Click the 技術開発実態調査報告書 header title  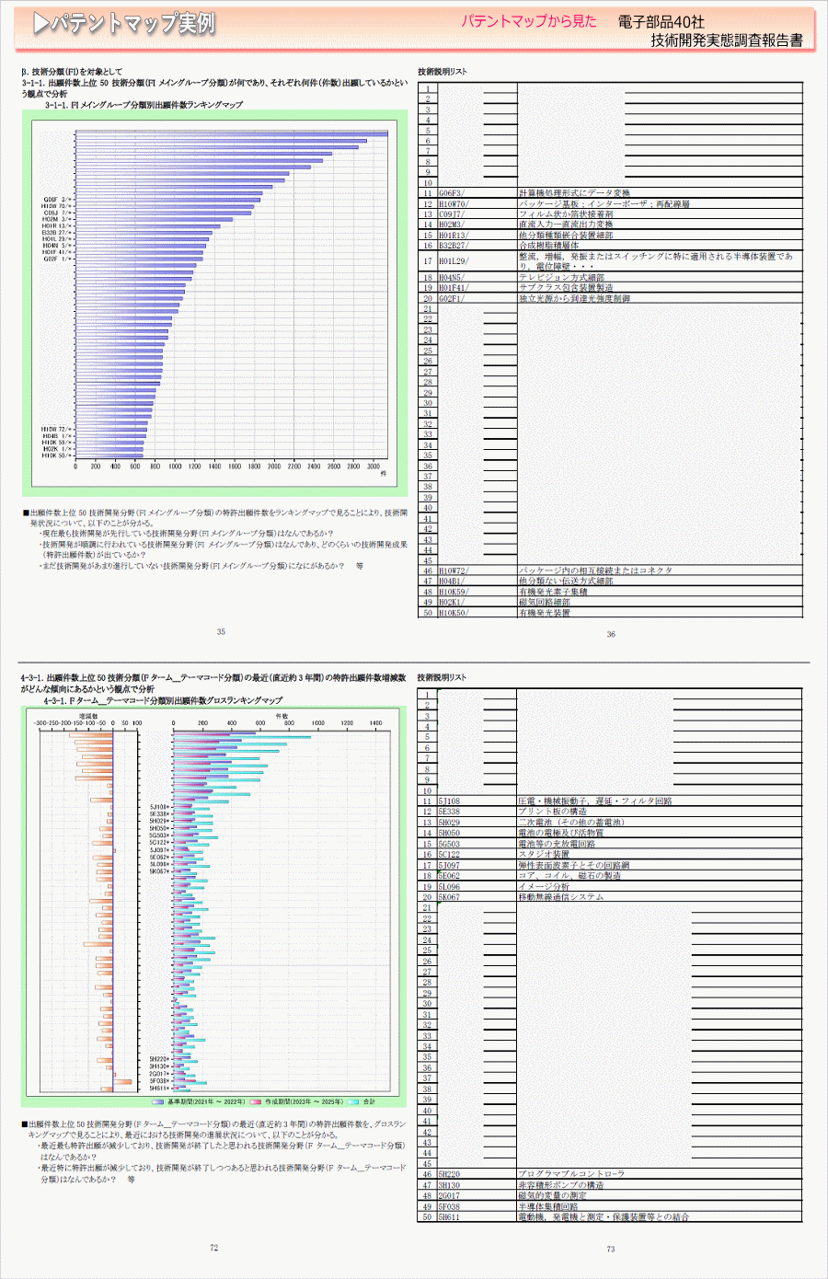[x=726, y=40]
